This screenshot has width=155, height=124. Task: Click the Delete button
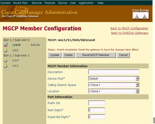click(68, 55)
